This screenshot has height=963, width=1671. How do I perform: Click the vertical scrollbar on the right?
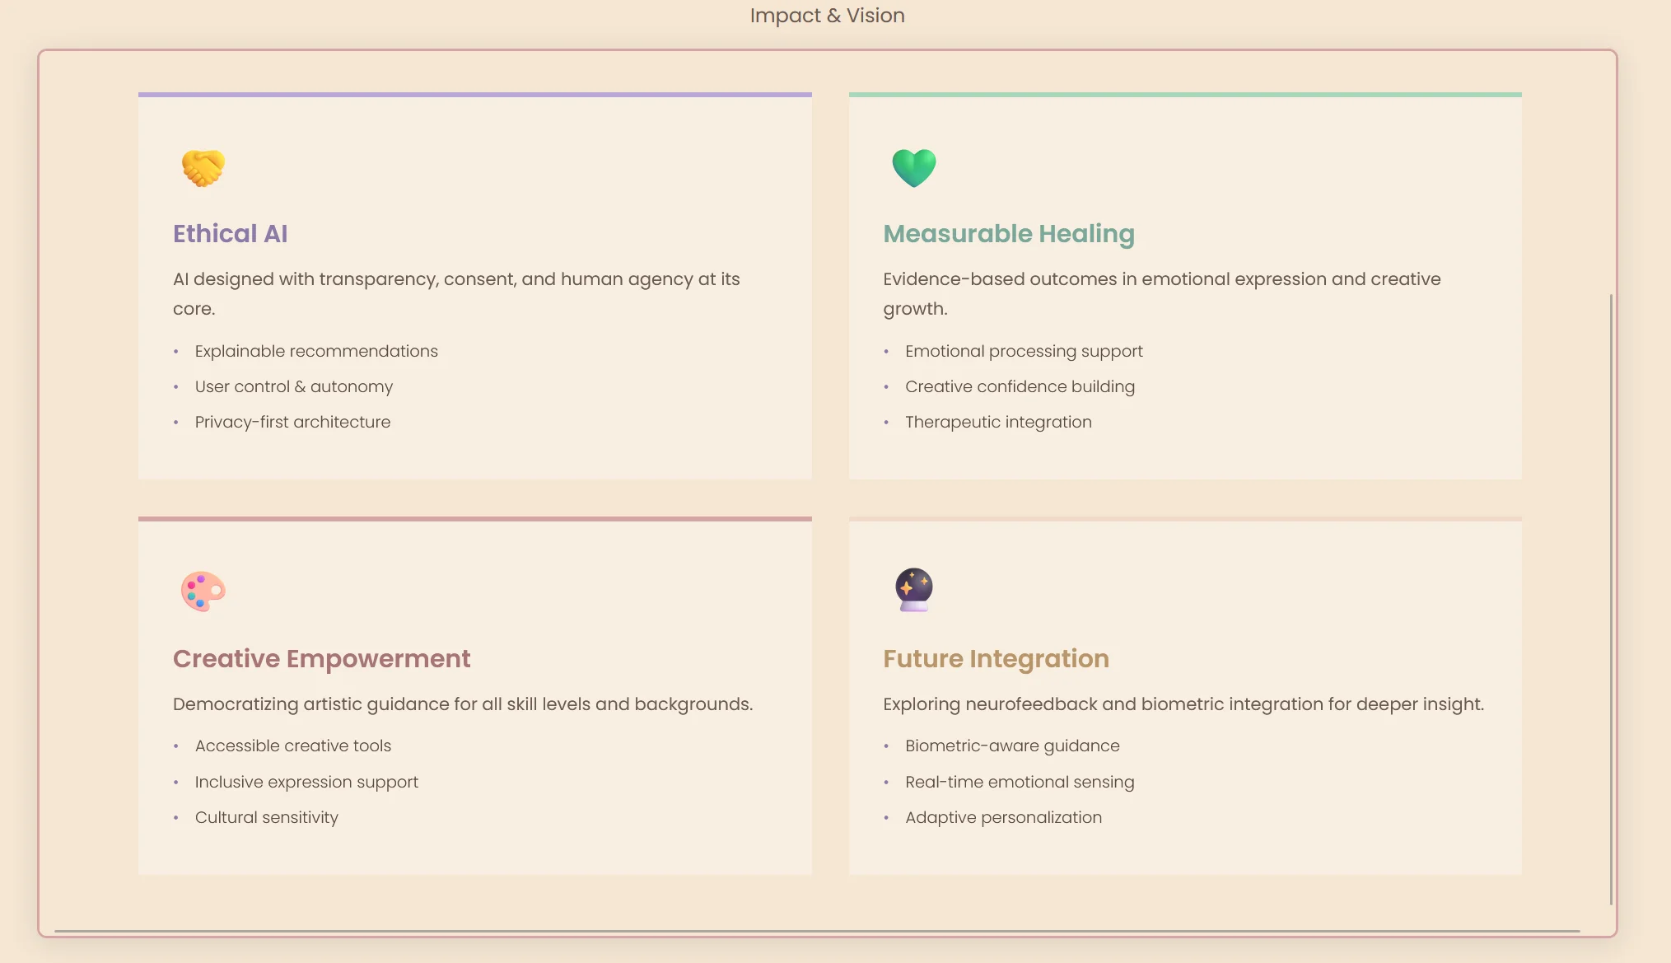pos(1611,598)
